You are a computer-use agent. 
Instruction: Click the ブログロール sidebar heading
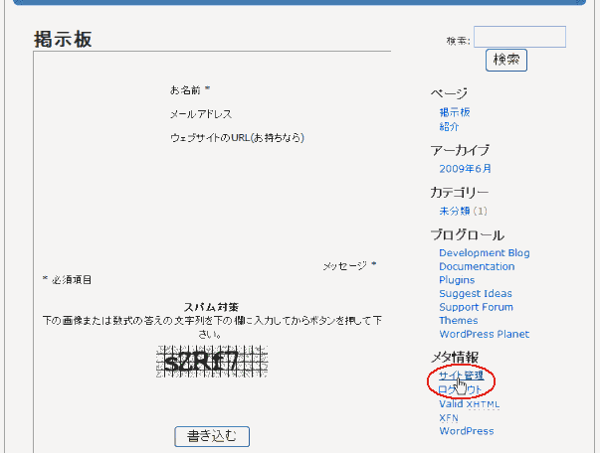click(468, 234)
